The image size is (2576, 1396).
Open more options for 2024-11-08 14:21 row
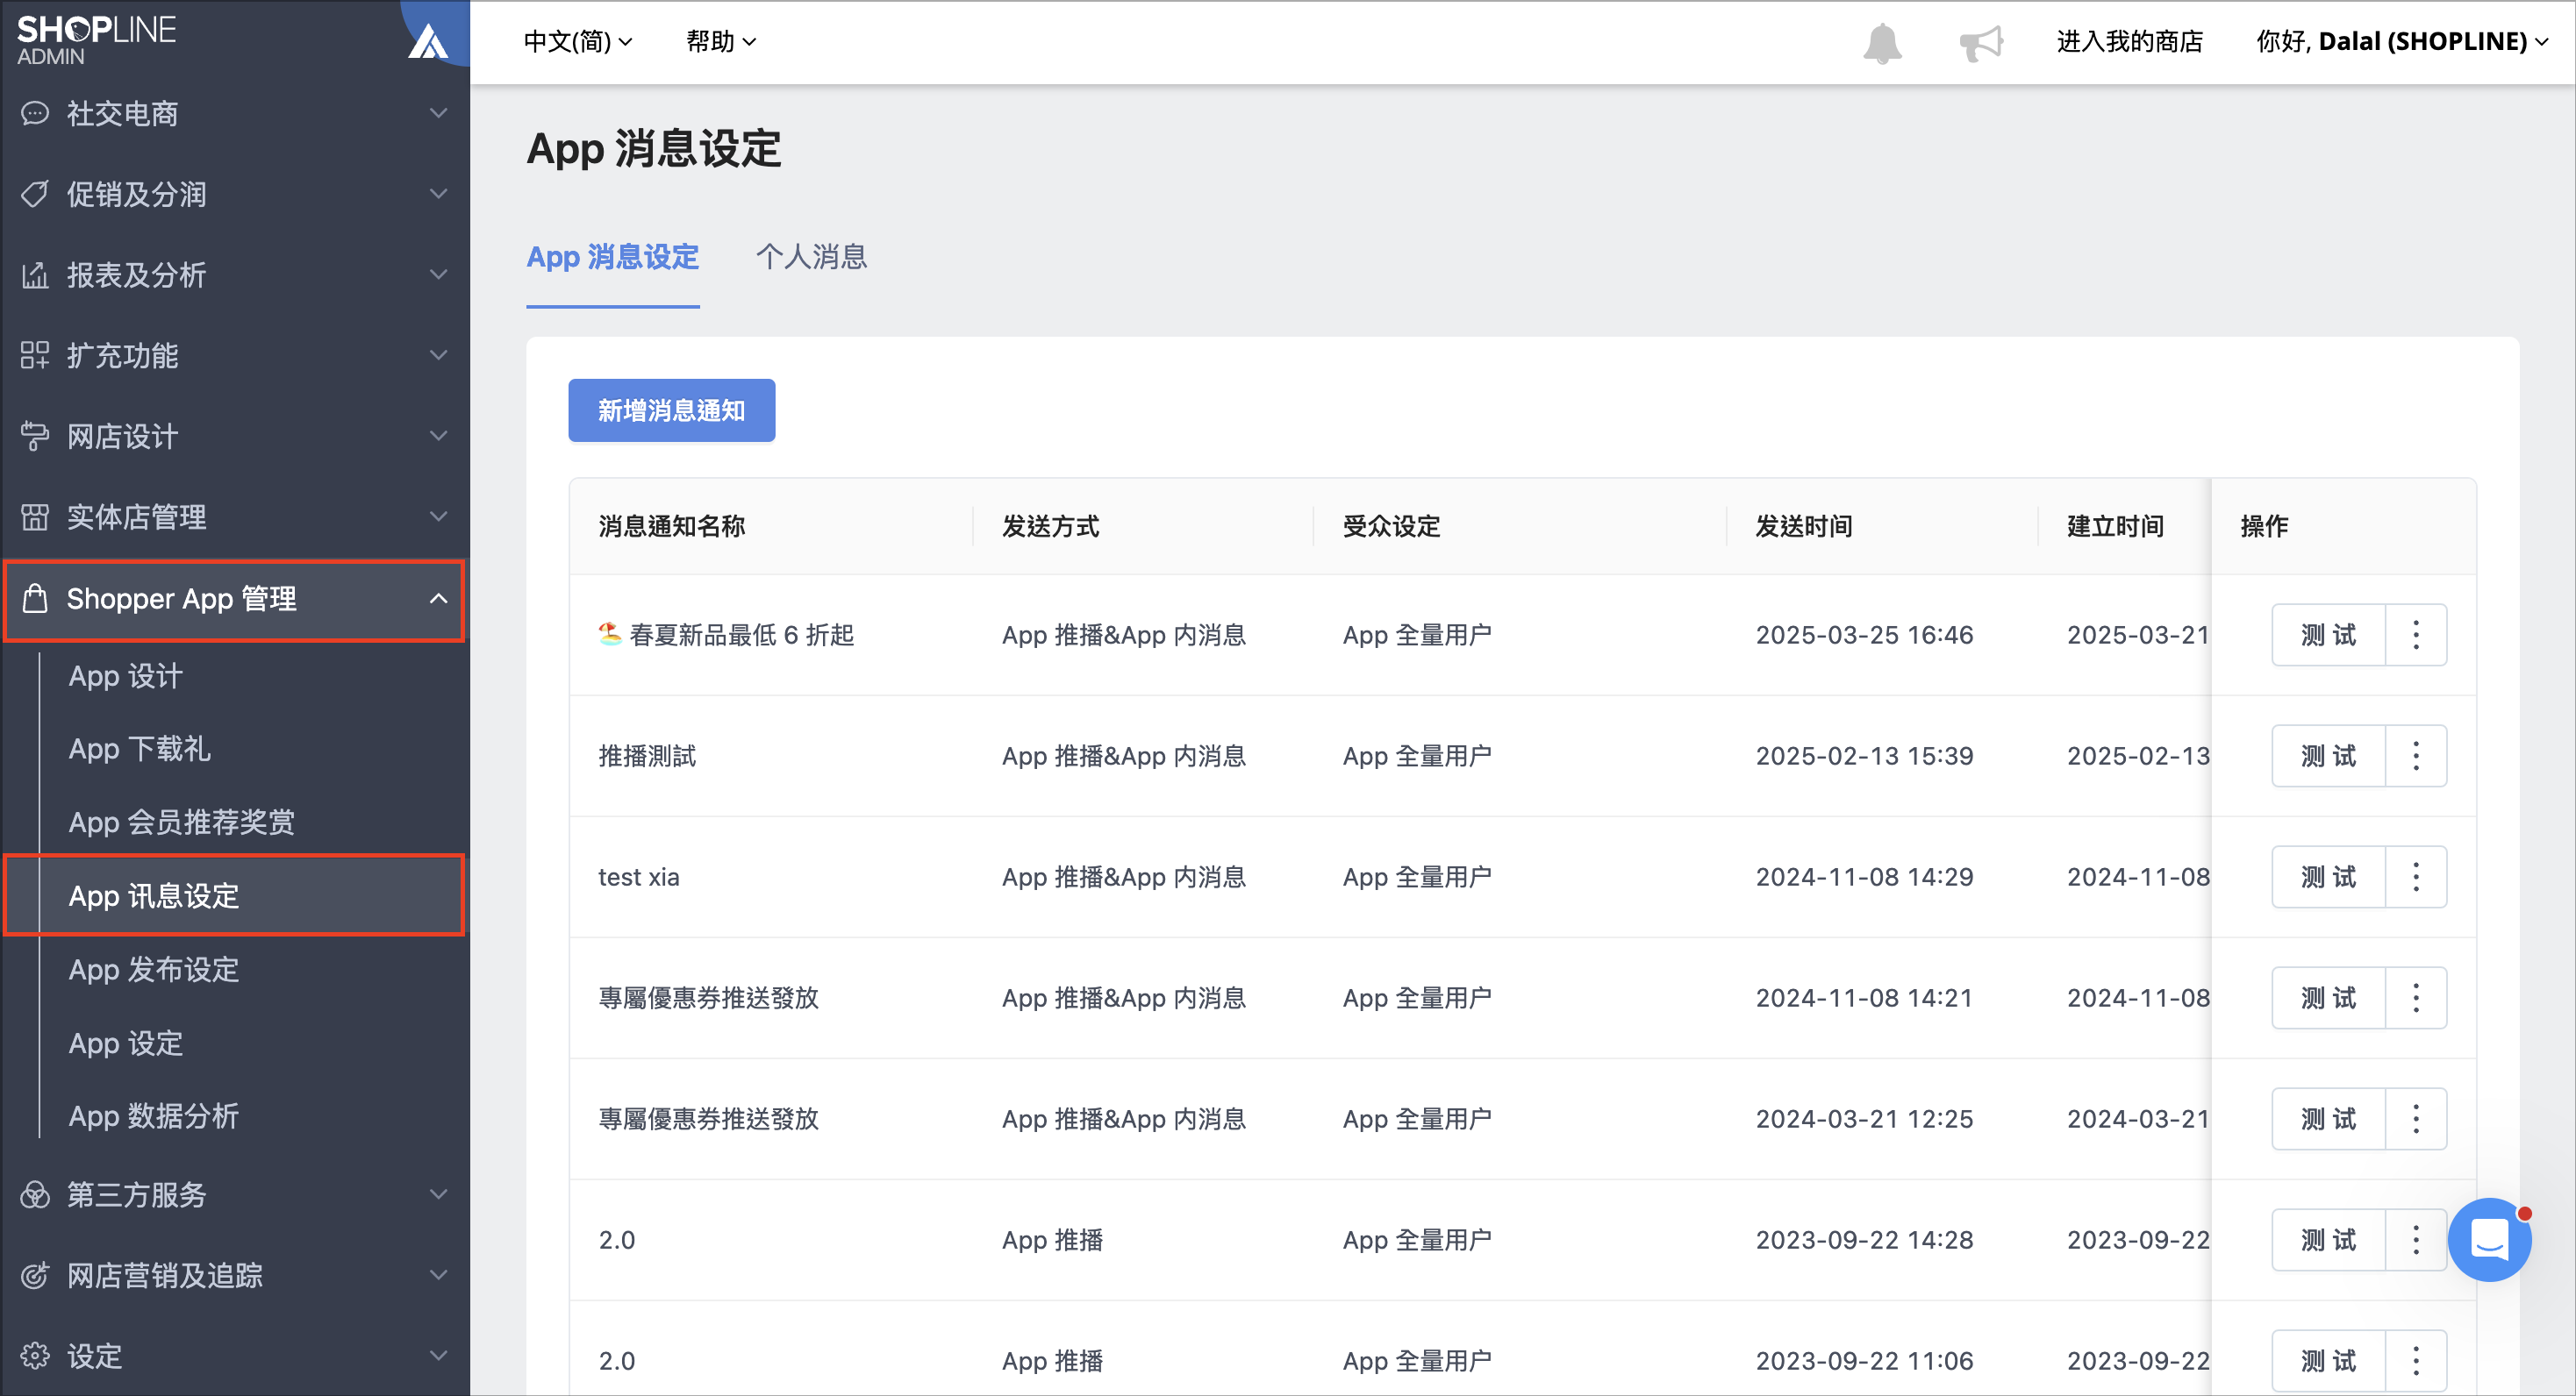(2415, 997)
